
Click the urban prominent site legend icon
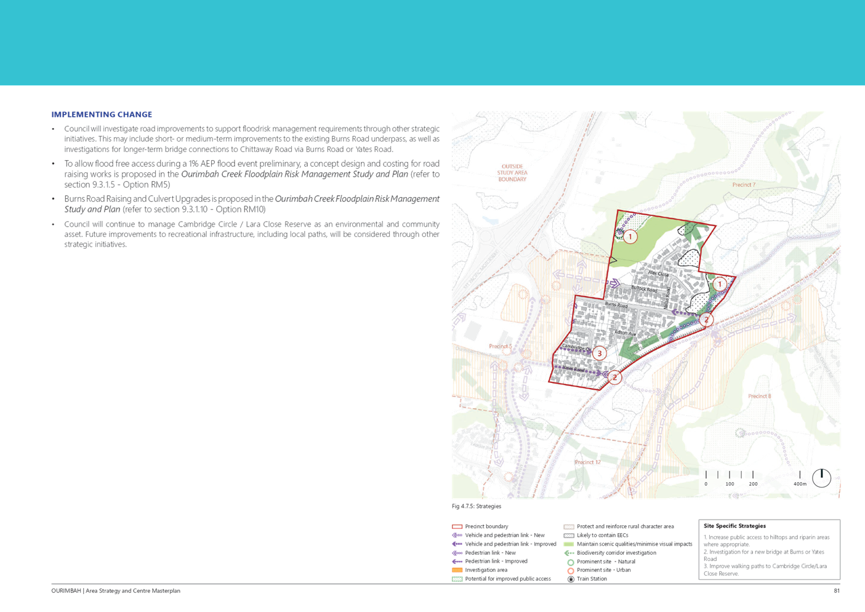[x=570, y=571]
